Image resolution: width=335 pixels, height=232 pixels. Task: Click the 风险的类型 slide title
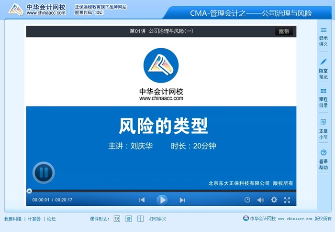click(x=163, y=126)
